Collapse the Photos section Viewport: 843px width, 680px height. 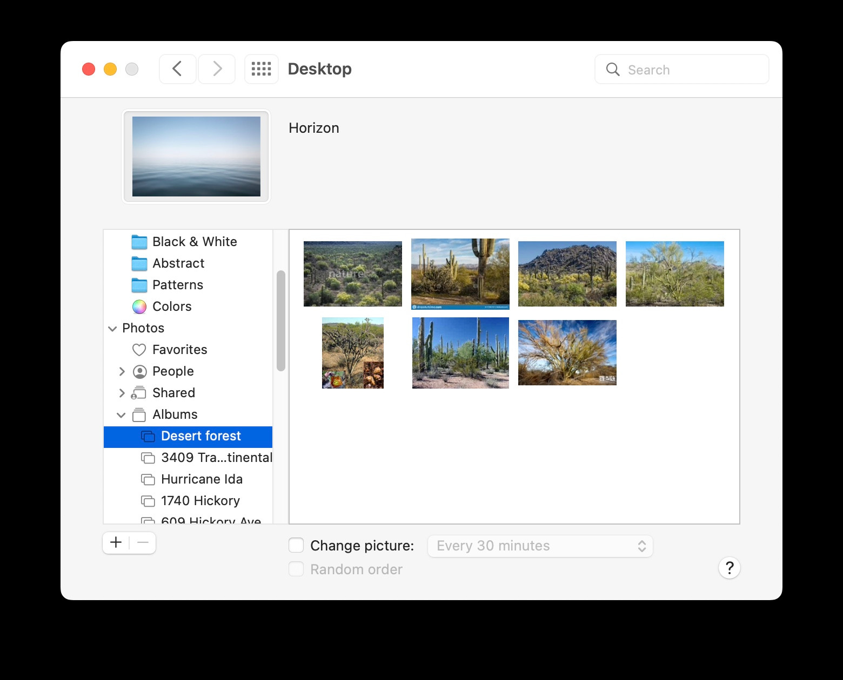coord(112,328)
